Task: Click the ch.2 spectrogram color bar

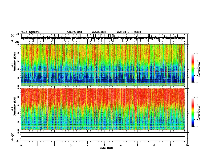Action: (193, 112)
